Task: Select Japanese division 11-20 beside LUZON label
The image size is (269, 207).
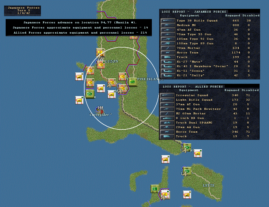Action: point(101,65)
